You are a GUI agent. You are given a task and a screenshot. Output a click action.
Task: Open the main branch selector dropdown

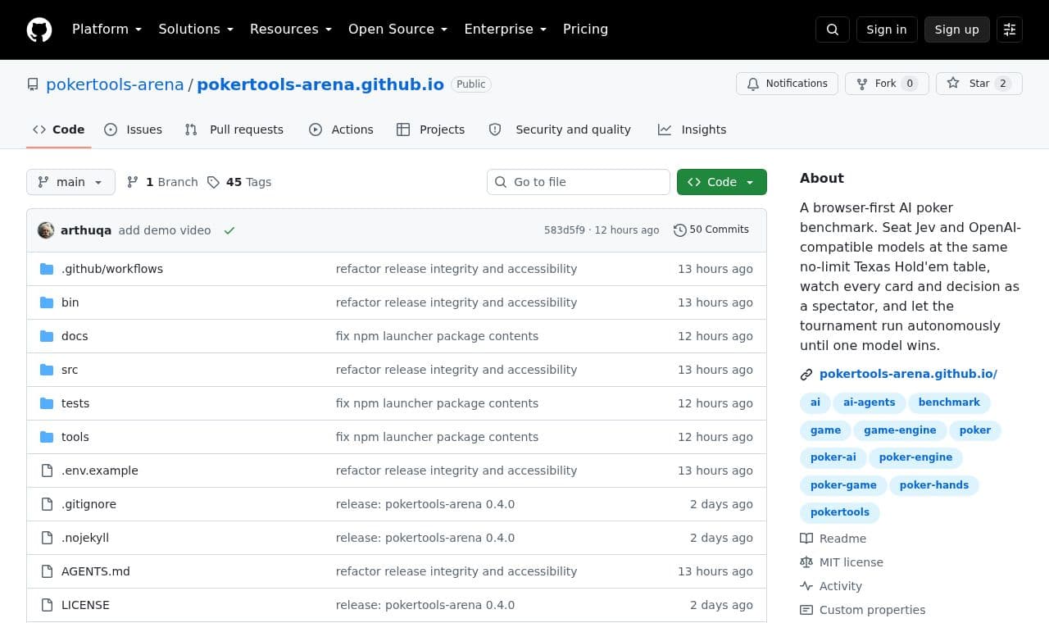(70, 182)
